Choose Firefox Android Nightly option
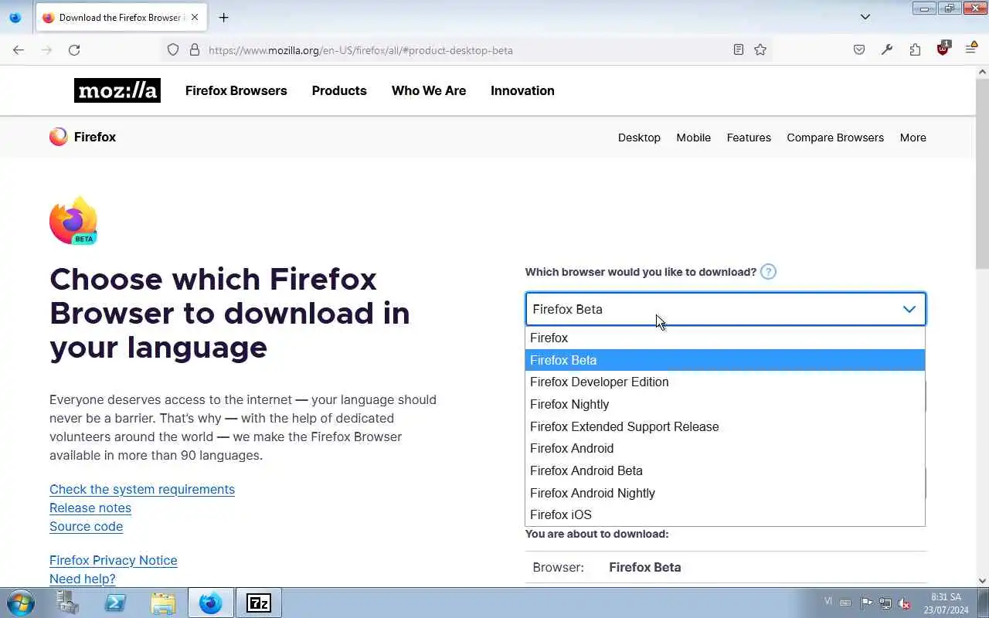Image resolution: width=989 pixels, height=618 pixels. pyautogui.click(x=725, y=493)
